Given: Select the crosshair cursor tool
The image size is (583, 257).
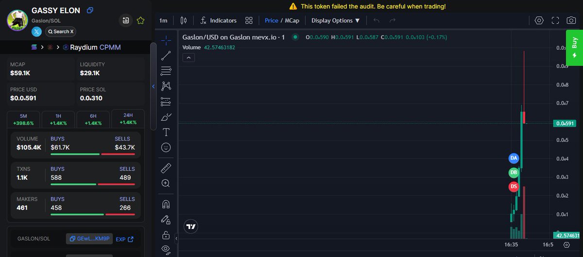Looking at the screenshot, I should coord(166,40).
